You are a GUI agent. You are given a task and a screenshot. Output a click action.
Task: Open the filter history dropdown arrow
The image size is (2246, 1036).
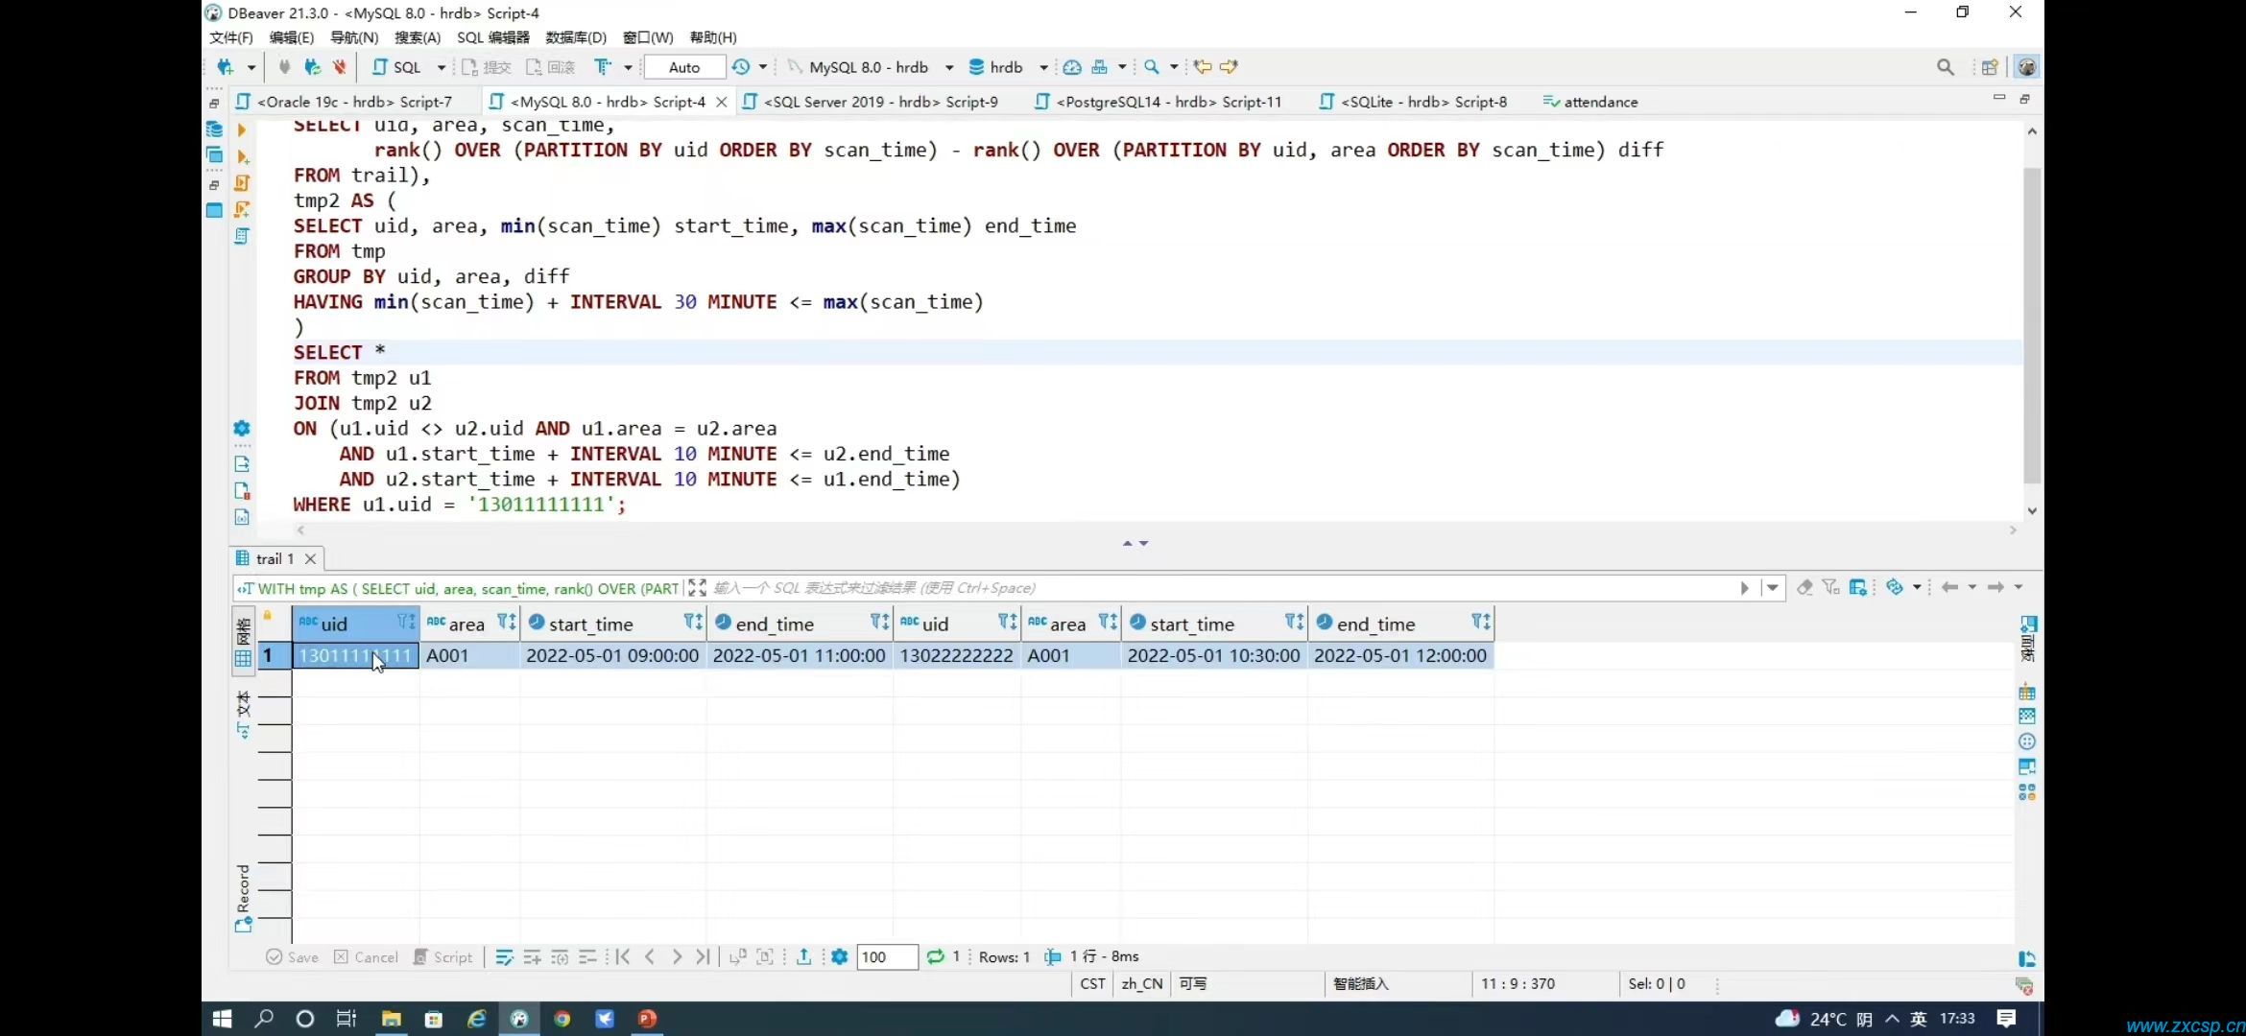point(1772,587)
